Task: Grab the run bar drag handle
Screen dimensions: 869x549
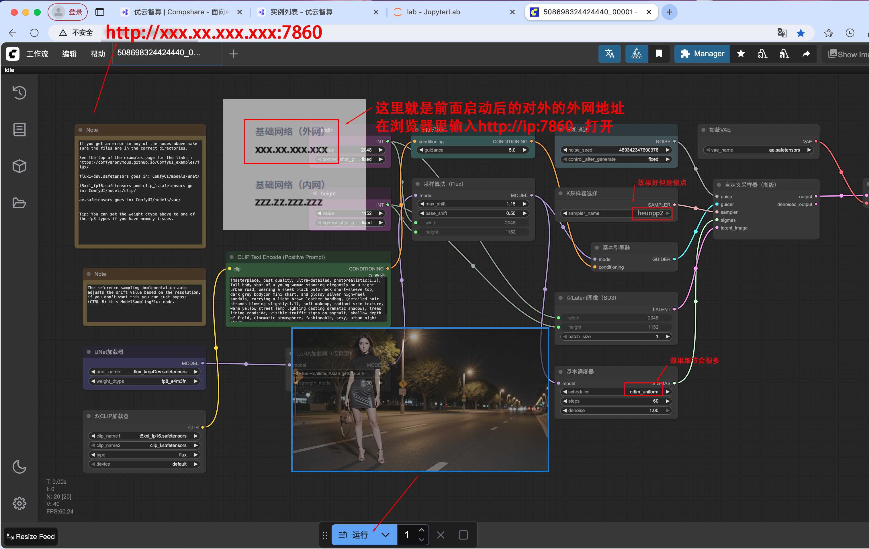Action: pyautogui.click(x=325, y=535)
